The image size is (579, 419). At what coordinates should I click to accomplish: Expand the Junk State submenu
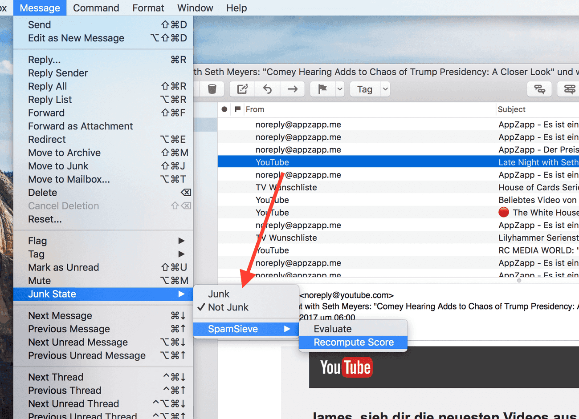pyautogui.click(x=103, y=294)
